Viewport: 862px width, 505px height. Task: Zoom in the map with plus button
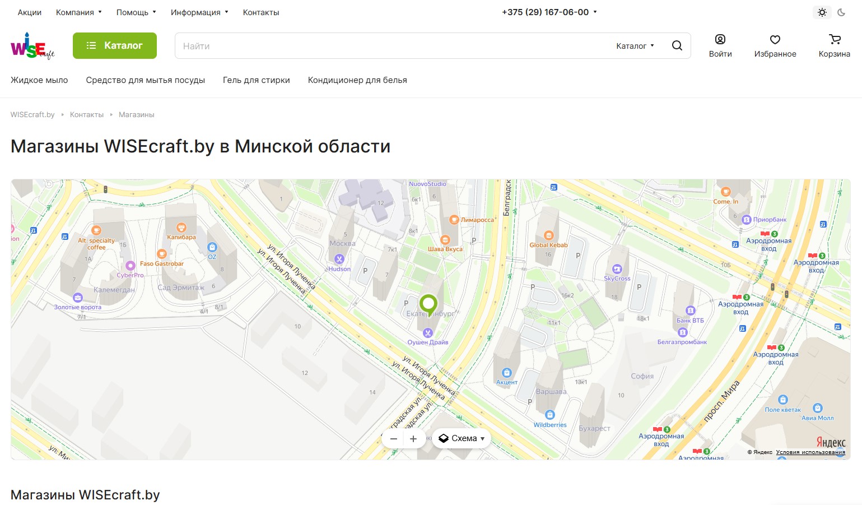tap(413, 439)
